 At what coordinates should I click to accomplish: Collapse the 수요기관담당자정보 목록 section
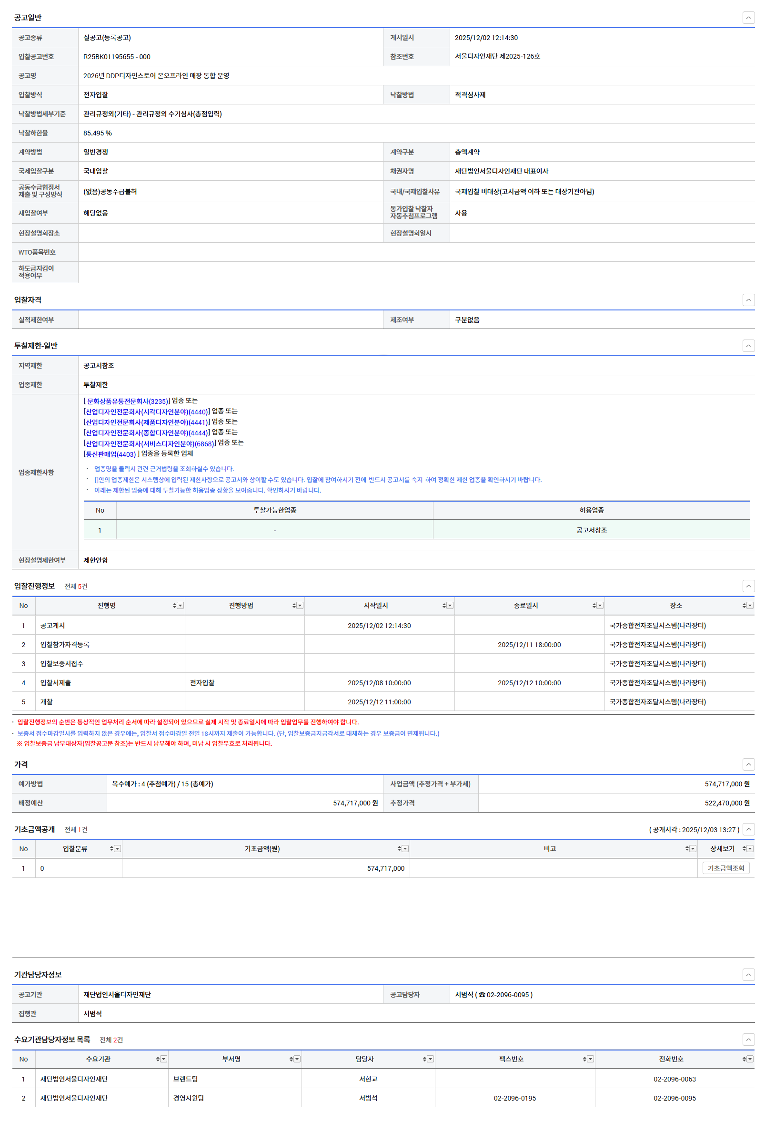pyautogui.click(x=748, y=1040)
